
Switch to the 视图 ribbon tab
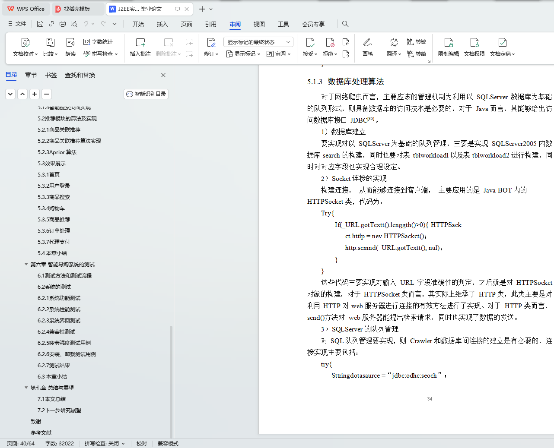coord(259,24)
